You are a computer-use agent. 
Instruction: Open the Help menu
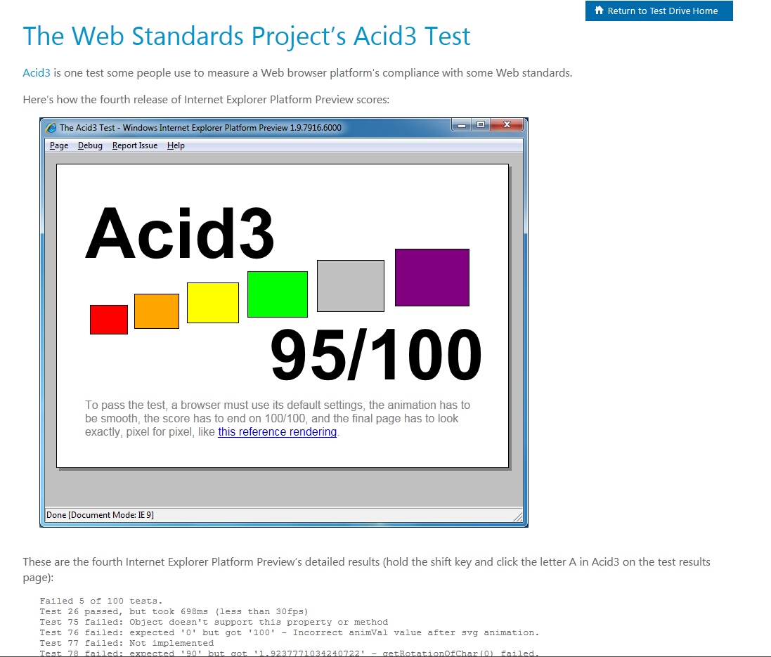176,145
